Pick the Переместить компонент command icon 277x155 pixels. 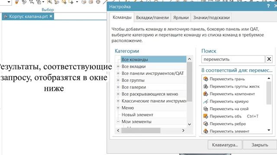point(206,94)
